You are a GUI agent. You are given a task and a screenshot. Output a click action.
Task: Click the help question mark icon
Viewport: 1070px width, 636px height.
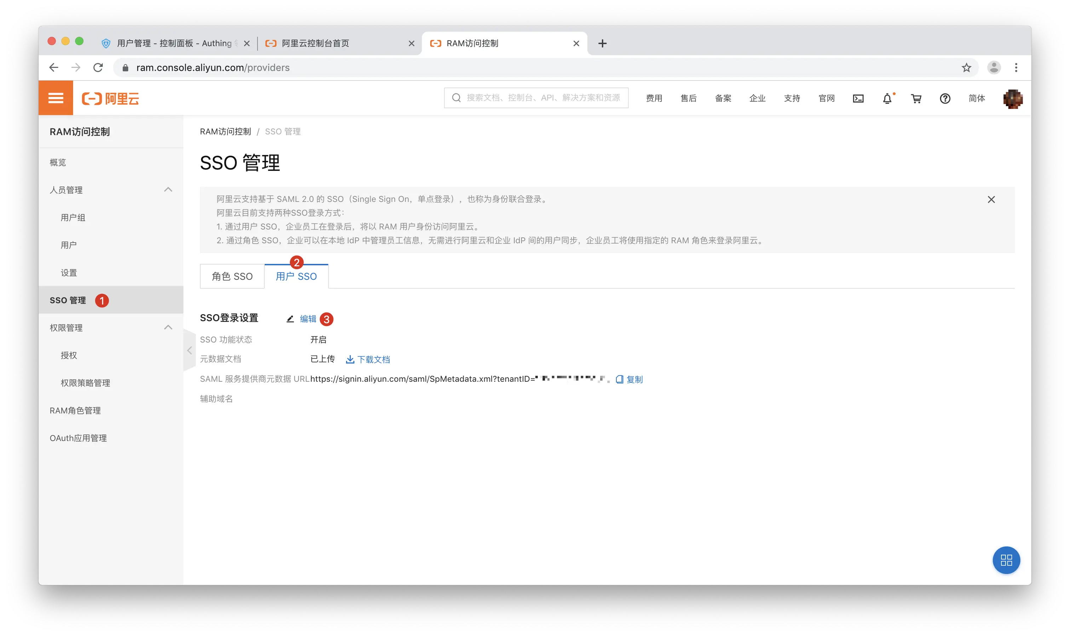pyautogui.click(x=945, y=99)
